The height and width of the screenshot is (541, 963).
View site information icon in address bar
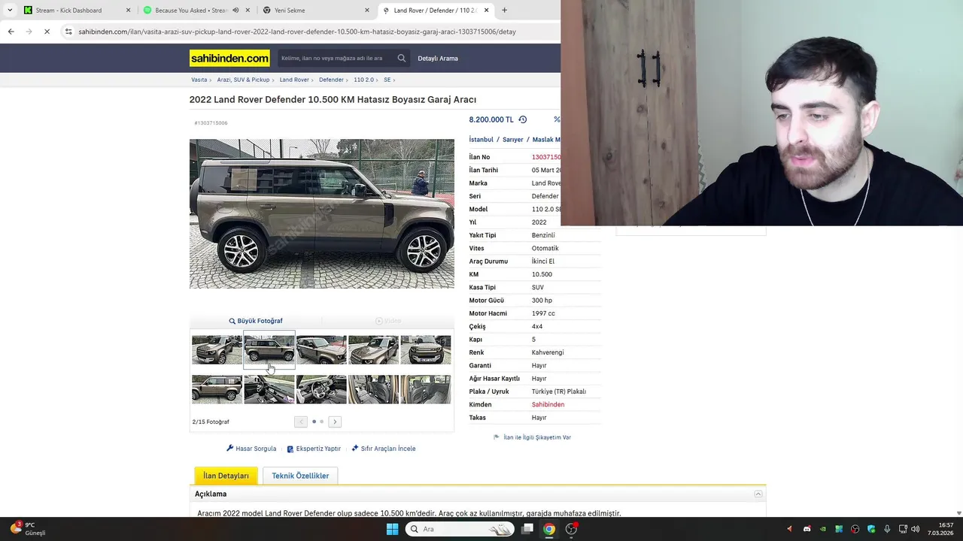tap(68, 32)
